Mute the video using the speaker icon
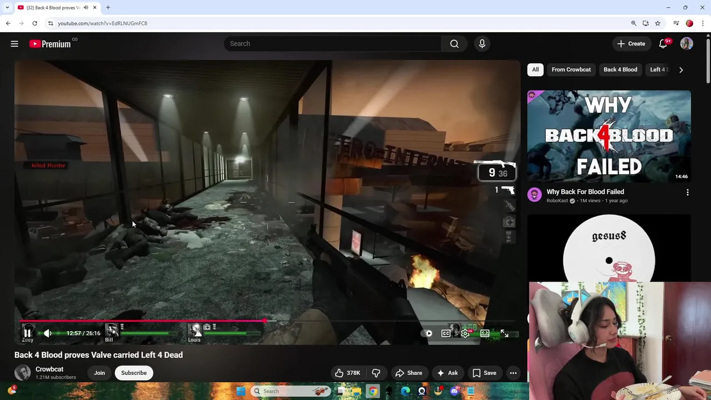Image resolution: width=711 pixels, height=400 pixels. click(48, 333)
